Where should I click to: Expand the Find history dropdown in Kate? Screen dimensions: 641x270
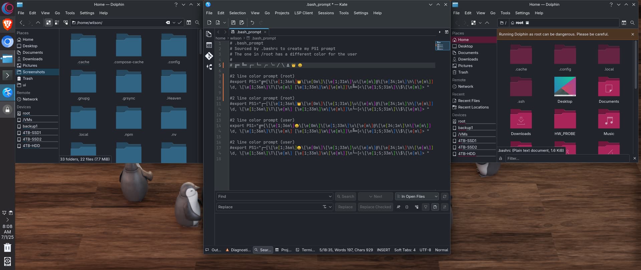[x=330, y=197]
